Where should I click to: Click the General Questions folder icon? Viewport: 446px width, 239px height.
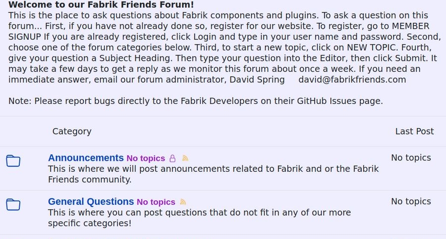pos(13,204)
